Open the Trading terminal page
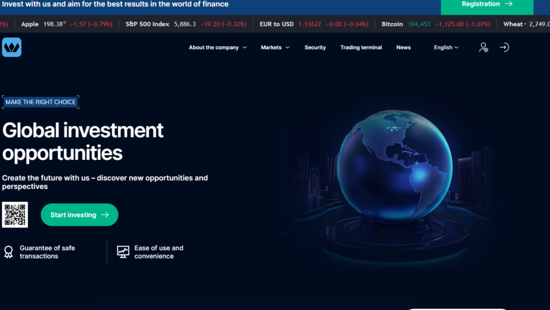Screen dimensions: 550x310 (x=361, y=47)
